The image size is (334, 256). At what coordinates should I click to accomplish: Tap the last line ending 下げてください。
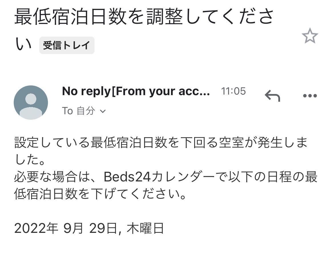click(100, 195)
